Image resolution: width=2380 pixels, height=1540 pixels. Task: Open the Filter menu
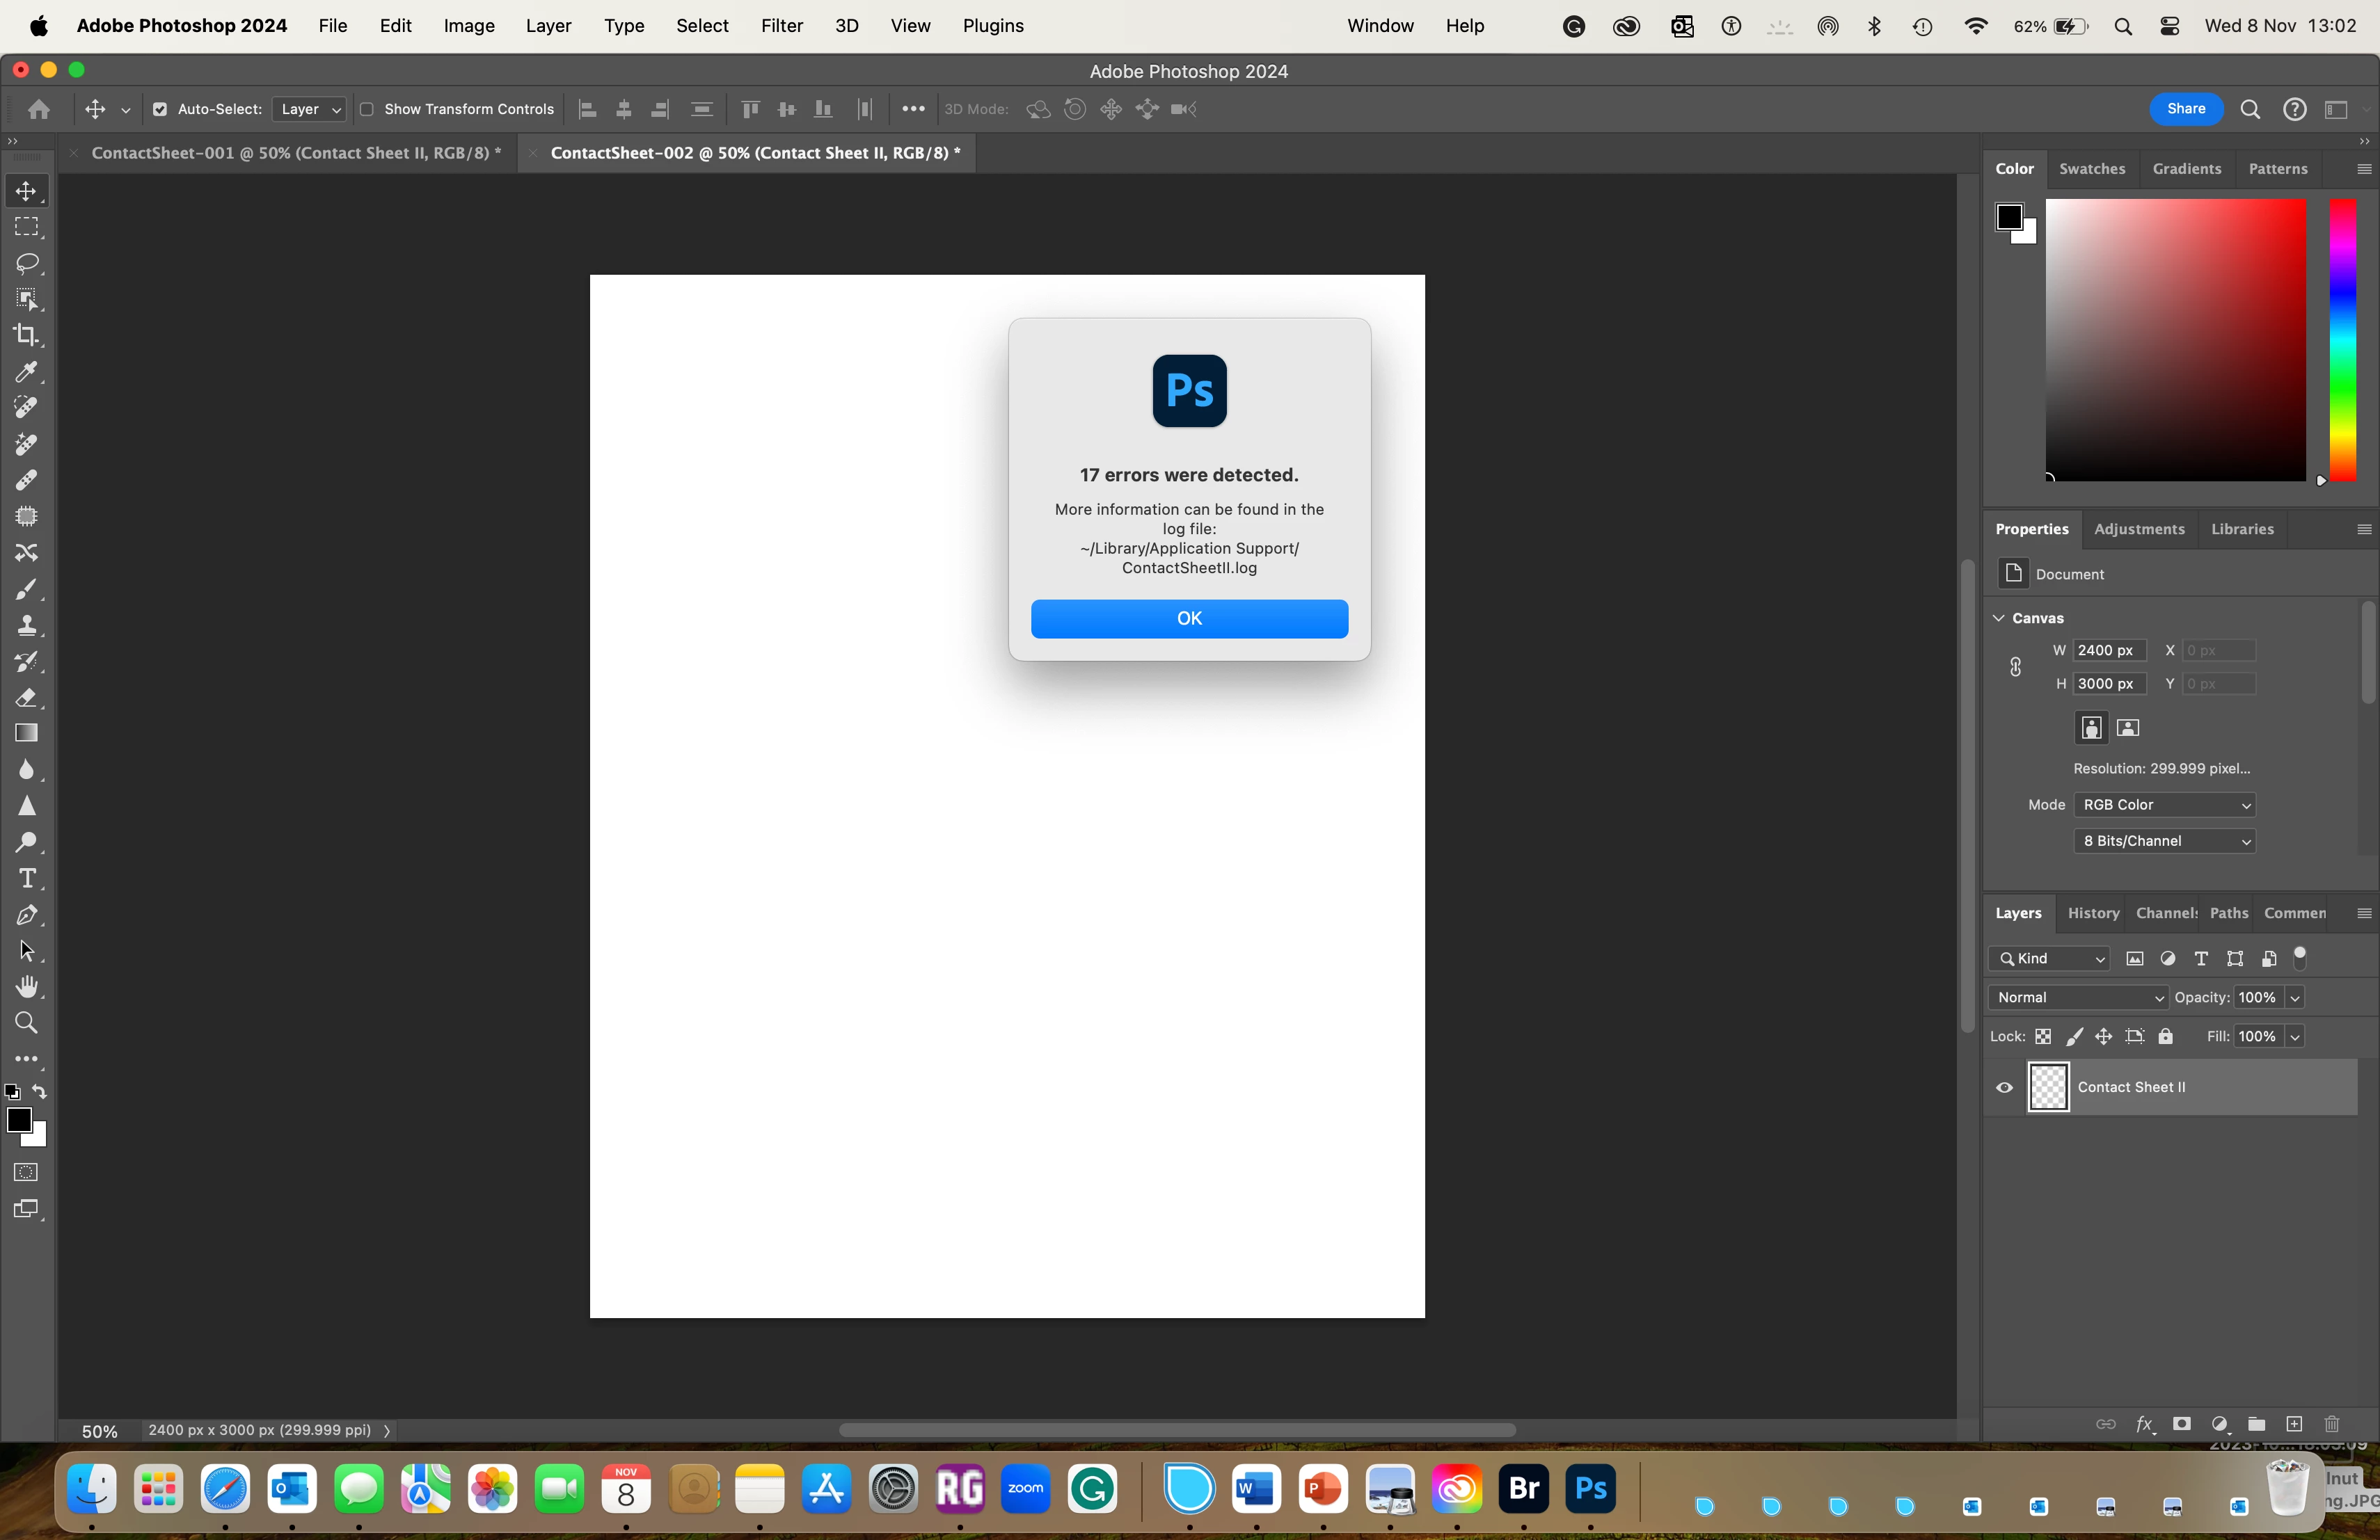pos(781,26)
